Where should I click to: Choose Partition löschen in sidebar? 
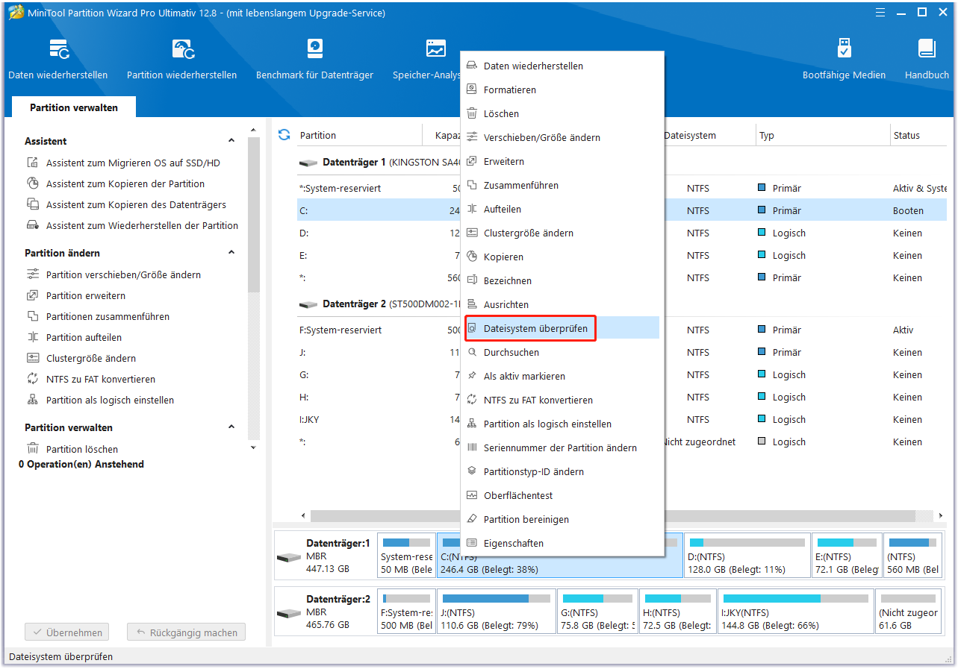[72, 449]
